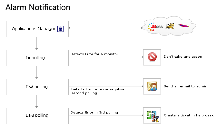Screen dimensions: 217x128
Task: Click the Tomcat cat logo
Action: pos(170,26)
